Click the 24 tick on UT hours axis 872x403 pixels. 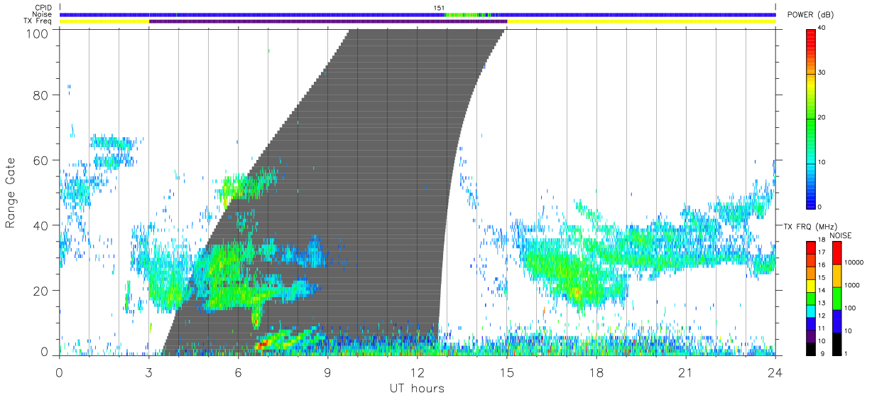pos(775,373)
